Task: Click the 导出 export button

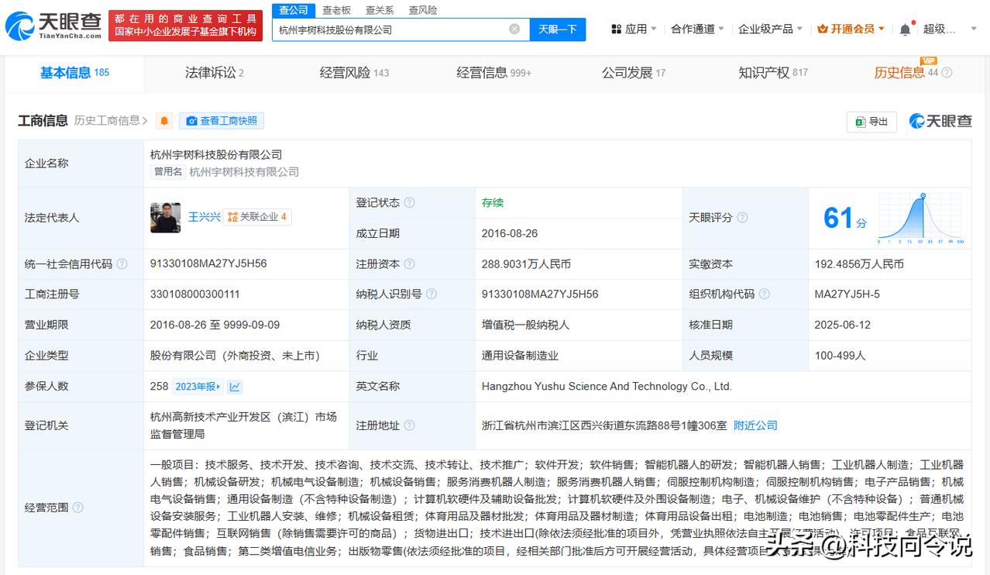Action: click(x=871, y=122)
